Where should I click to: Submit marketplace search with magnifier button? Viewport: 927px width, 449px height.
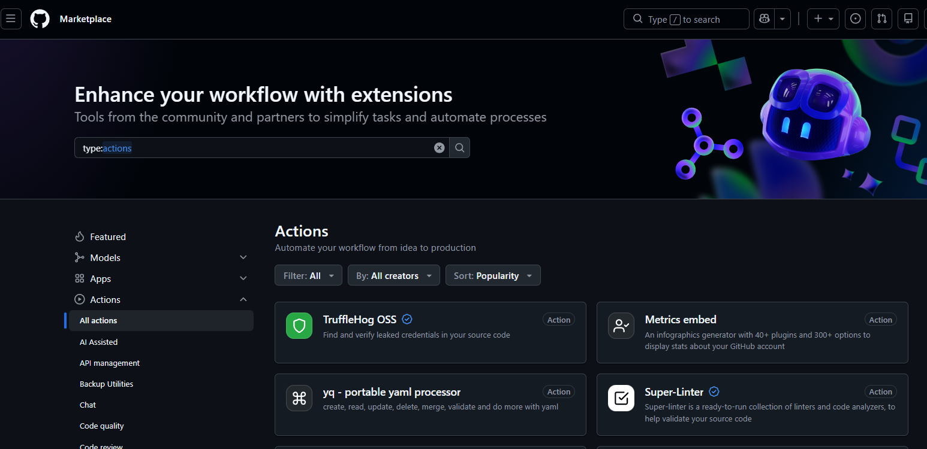(460, 148)
